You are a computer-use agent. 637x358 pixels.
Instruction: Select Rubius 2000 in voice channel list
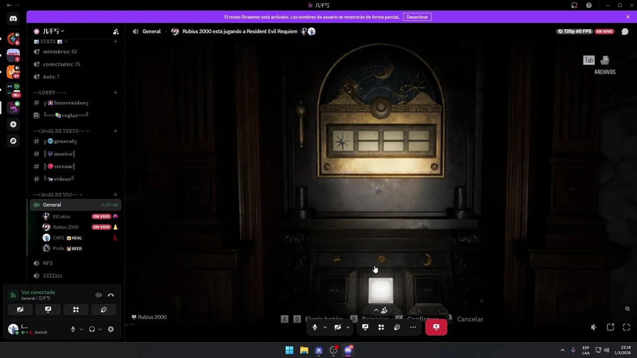click(81, 227)
